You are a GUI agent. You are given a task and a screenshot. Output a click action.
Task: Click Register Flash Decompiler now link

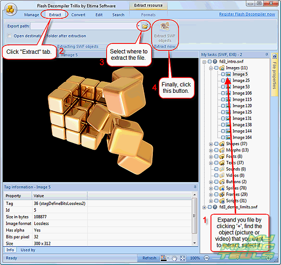(247, 14)
